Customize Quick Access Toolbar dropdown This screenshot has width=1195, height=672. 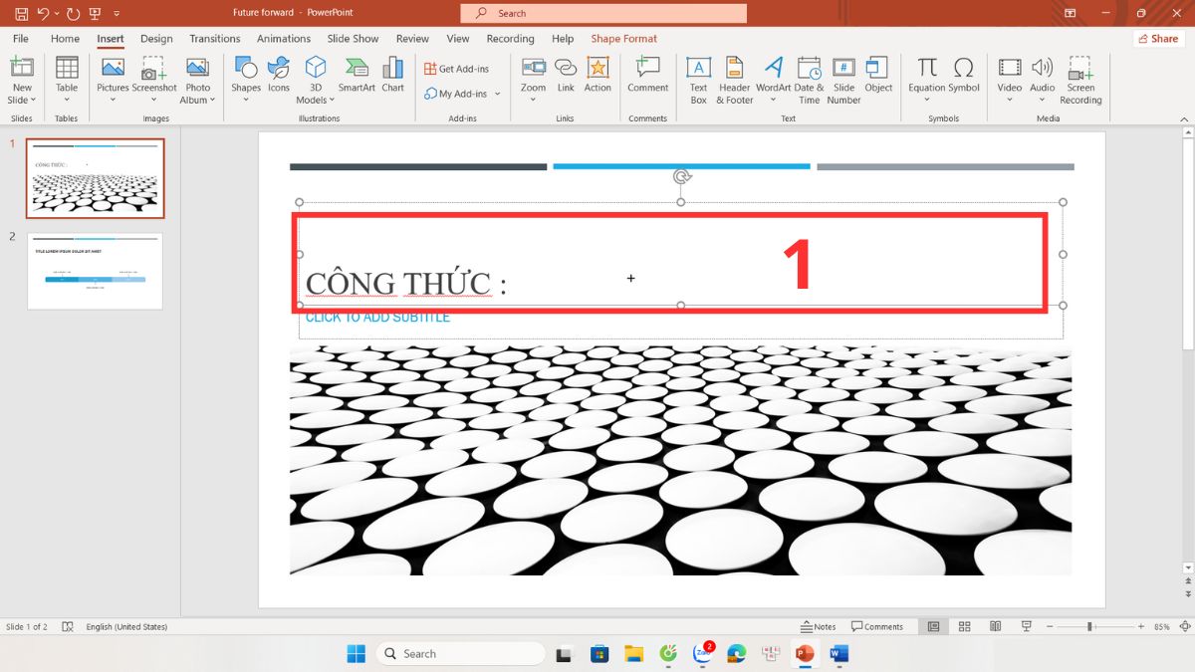tap(117, 14)
